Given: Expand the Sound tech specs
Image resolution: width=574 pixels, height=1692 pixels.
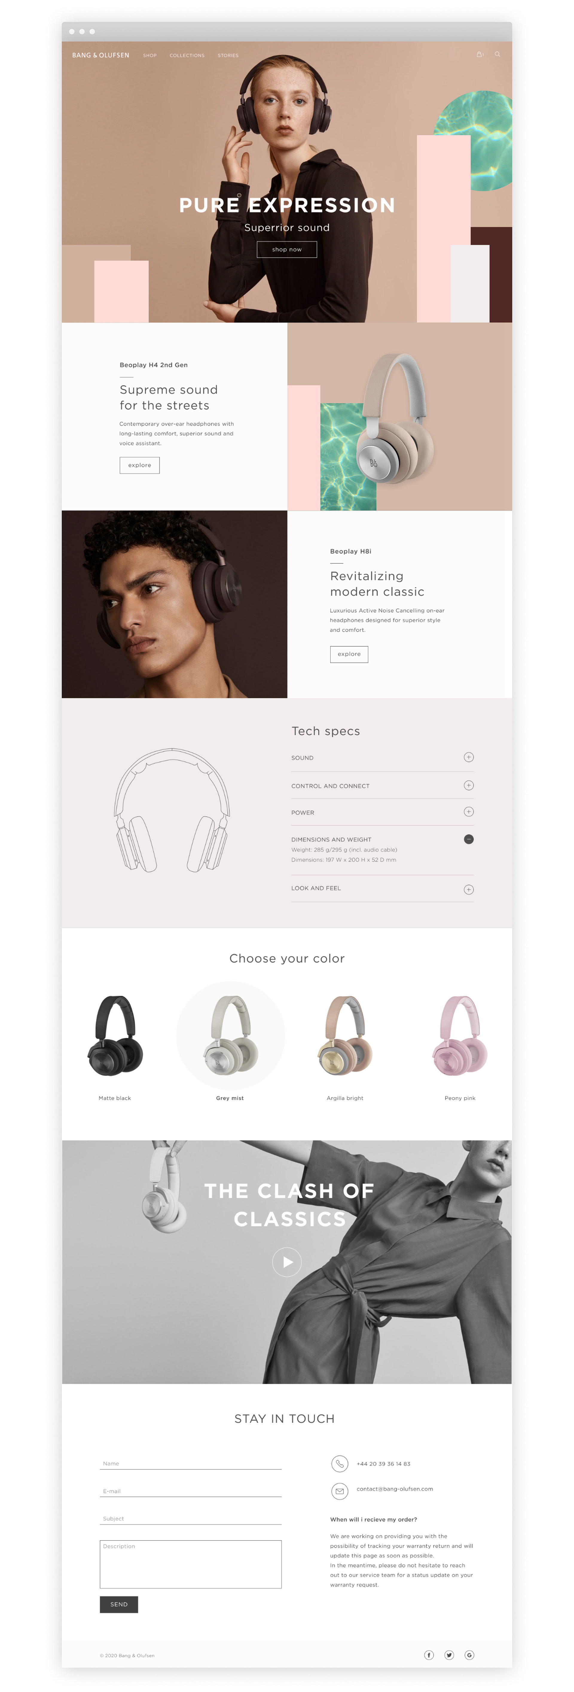Looking at the screenshot, I should 468,757.
